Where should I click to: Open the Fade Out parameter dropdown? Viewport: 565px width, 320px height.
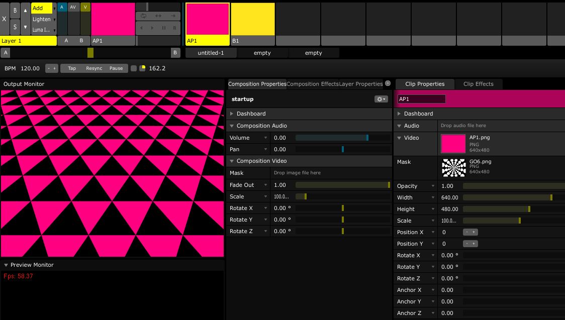pos(265,185)
